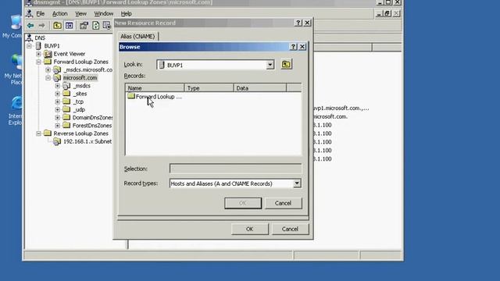Open the File menu
Image resolution: width=500 pixels, height=281 pixels.
(x=41, y=14)
